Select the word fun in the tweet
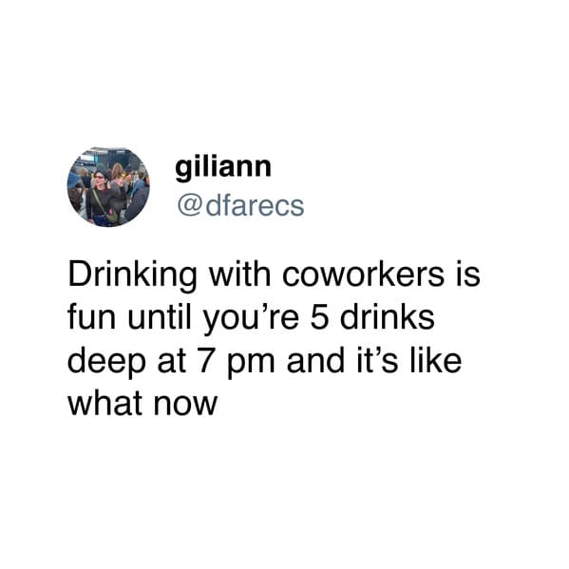 tap(92, 316)
